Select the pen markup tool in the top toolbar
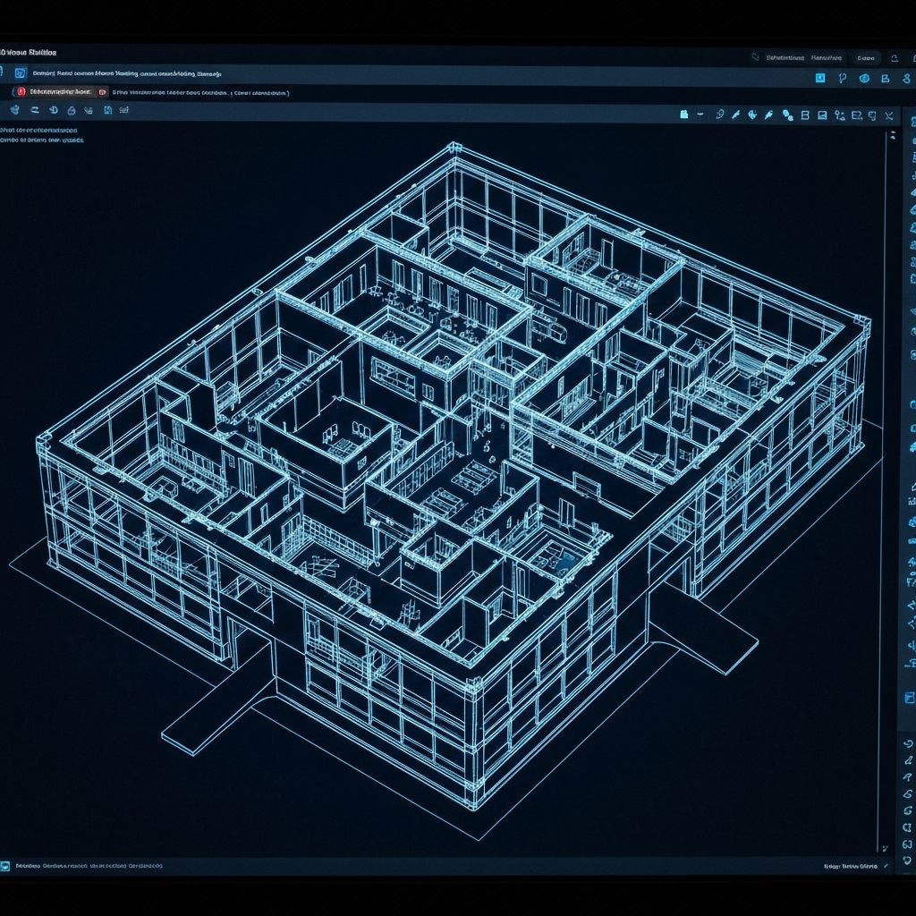This screenshot has height=916, width=916. 735,114
